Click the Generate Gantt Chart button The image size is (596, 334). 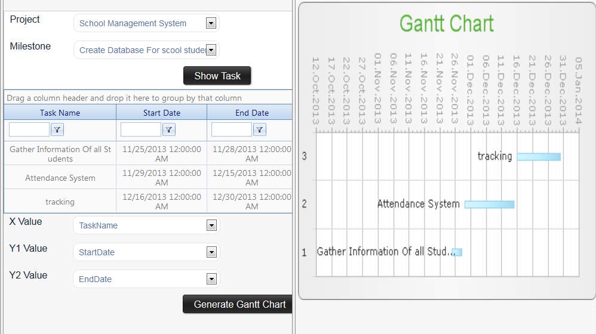[x=239, y=304]
